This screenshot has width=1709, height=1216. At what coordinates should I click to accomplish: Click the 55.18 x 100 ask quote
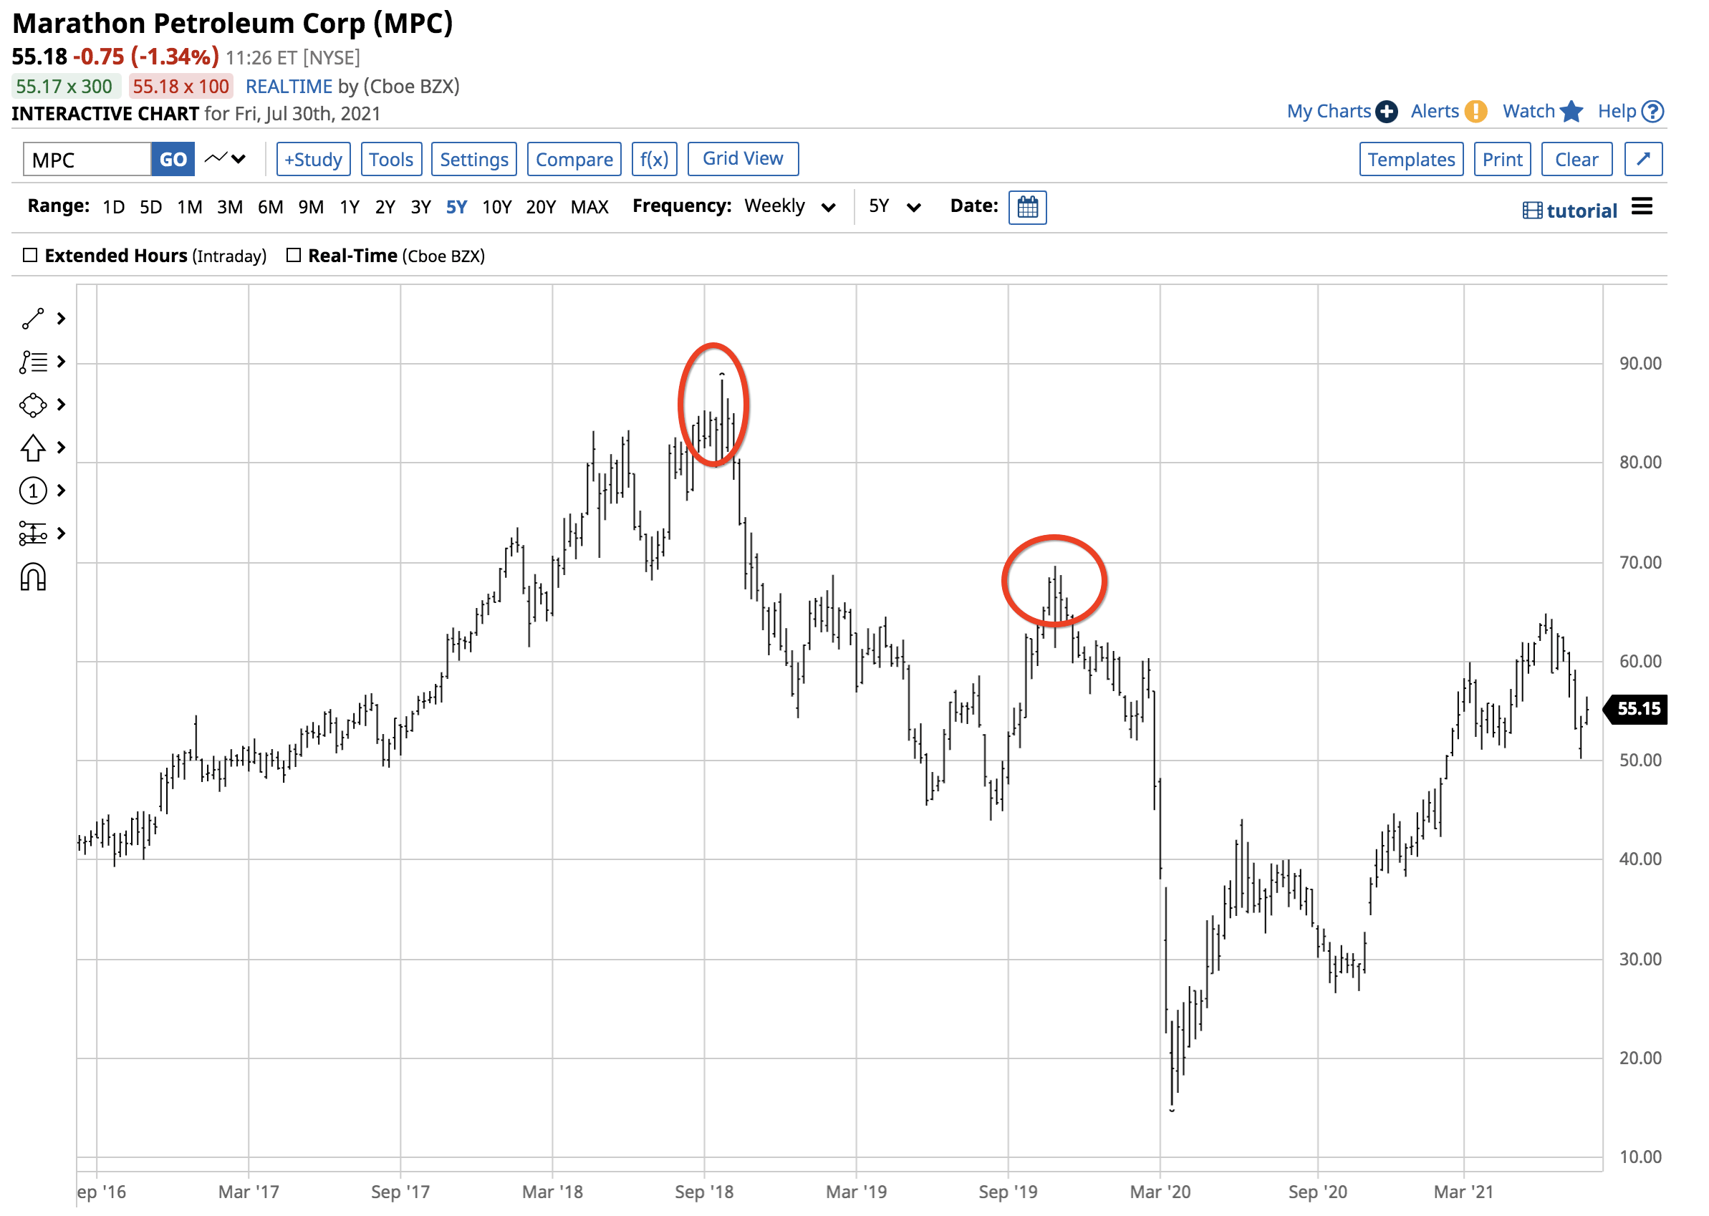(x=180, y=86)
